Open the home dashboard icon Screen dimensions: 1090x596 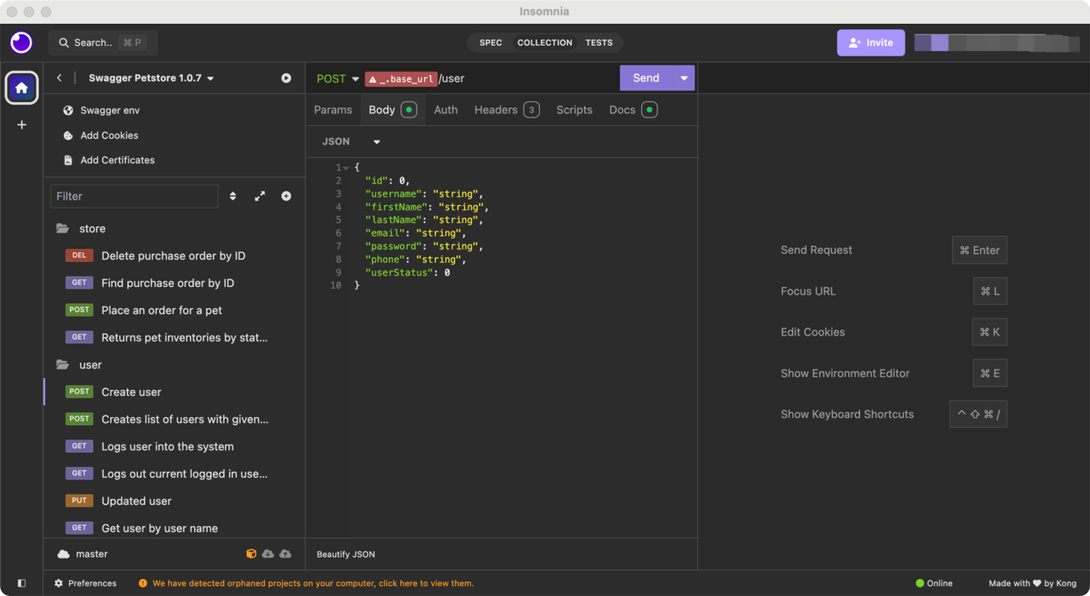click(x=21, y=88)
